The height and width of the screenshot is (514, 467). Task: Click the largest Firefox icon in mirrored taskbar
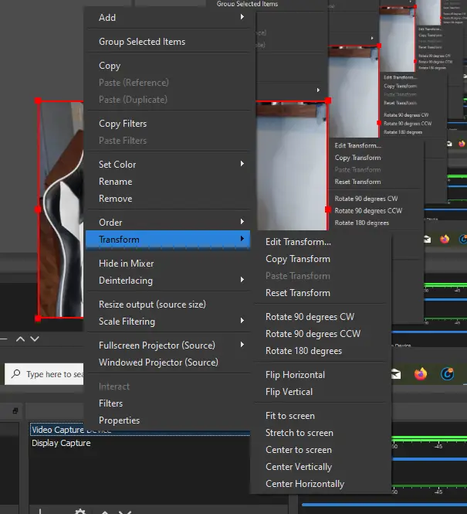[421, 373]
